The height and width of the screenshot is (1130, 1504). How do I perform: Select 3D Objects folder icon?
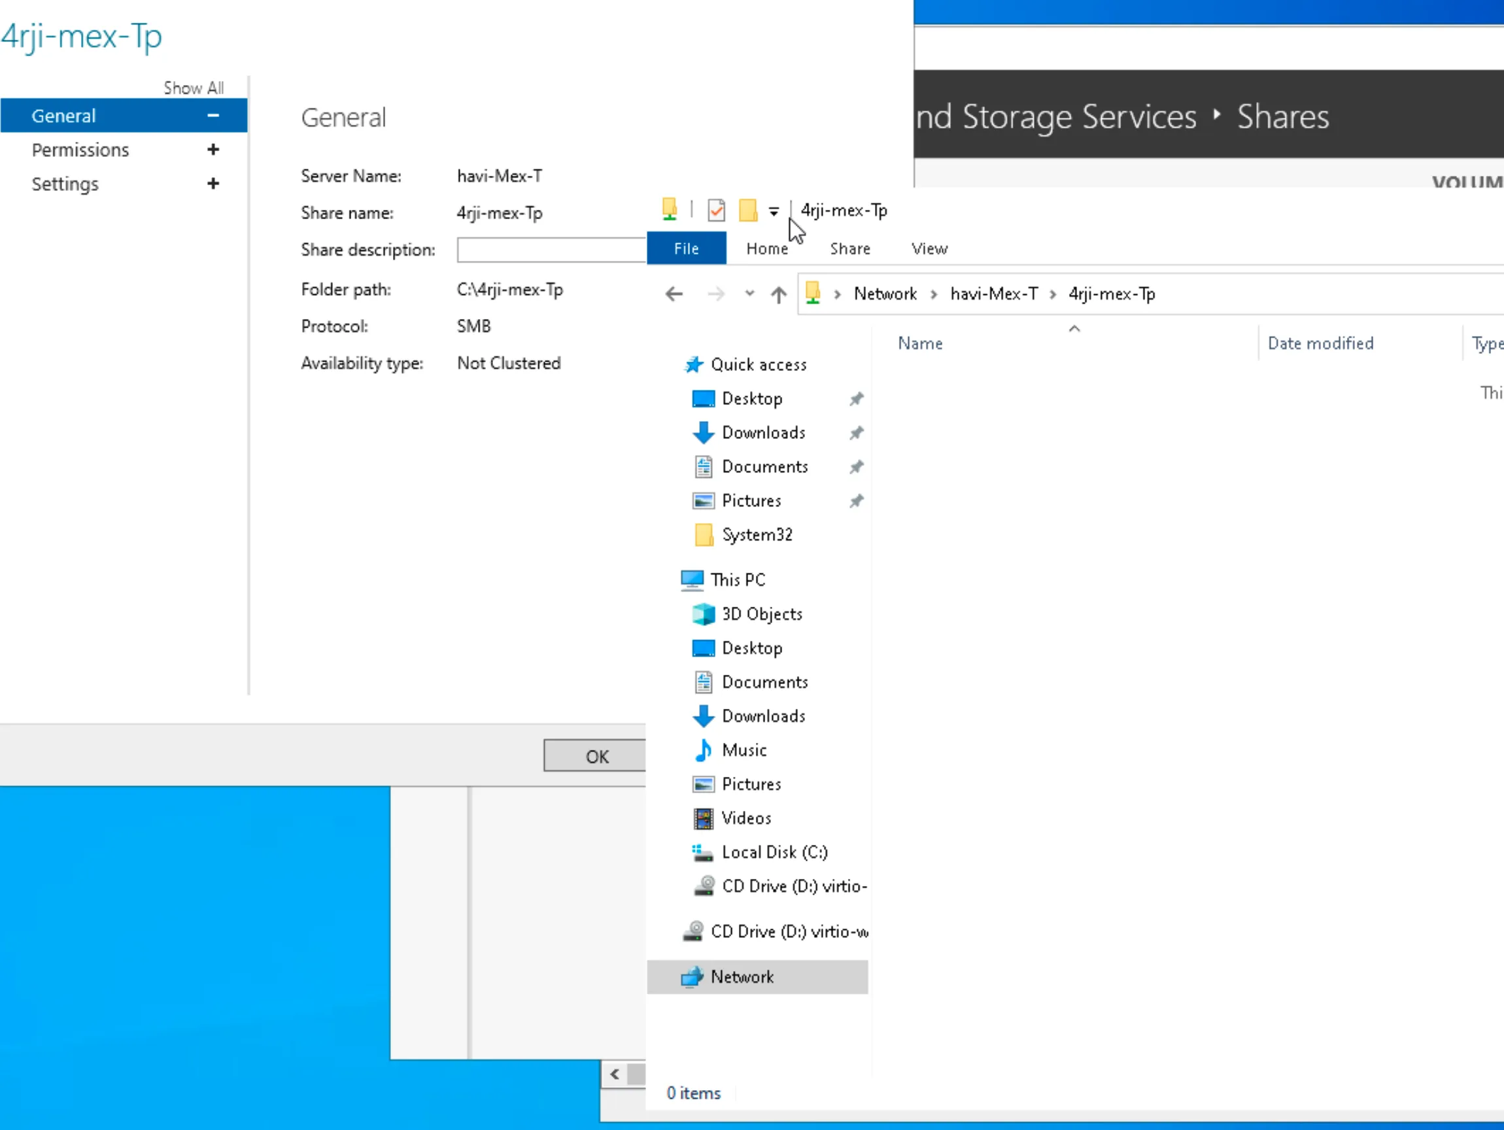pos(703,614)
